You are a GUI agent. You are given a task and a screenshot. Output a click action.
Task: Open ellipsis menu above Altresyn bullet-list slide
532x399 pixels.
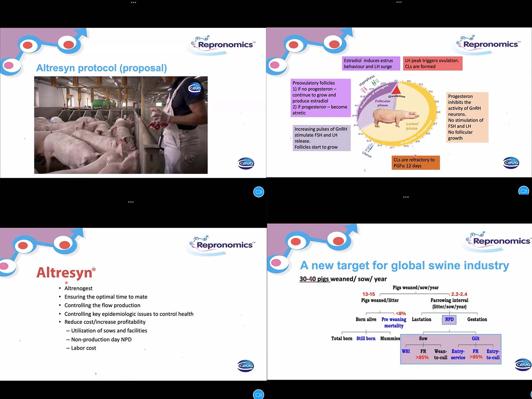point(131,202)
